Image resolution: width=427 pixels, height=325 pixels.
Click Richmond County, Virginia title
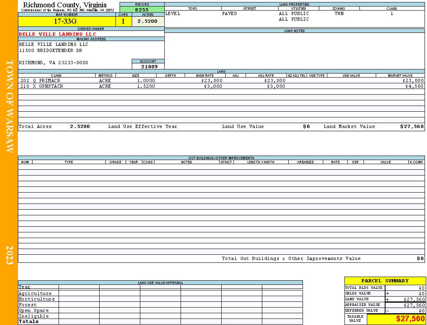point(65,5)
